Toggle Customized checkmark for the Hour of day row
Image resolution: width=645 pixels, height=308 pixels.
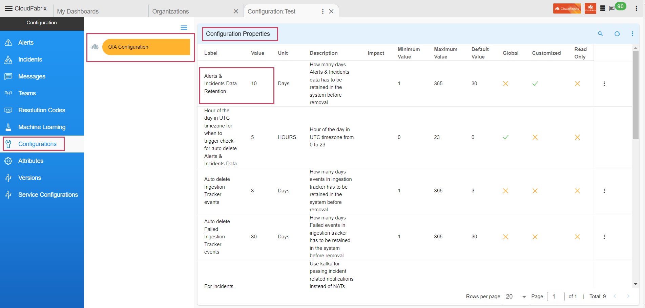535,137
